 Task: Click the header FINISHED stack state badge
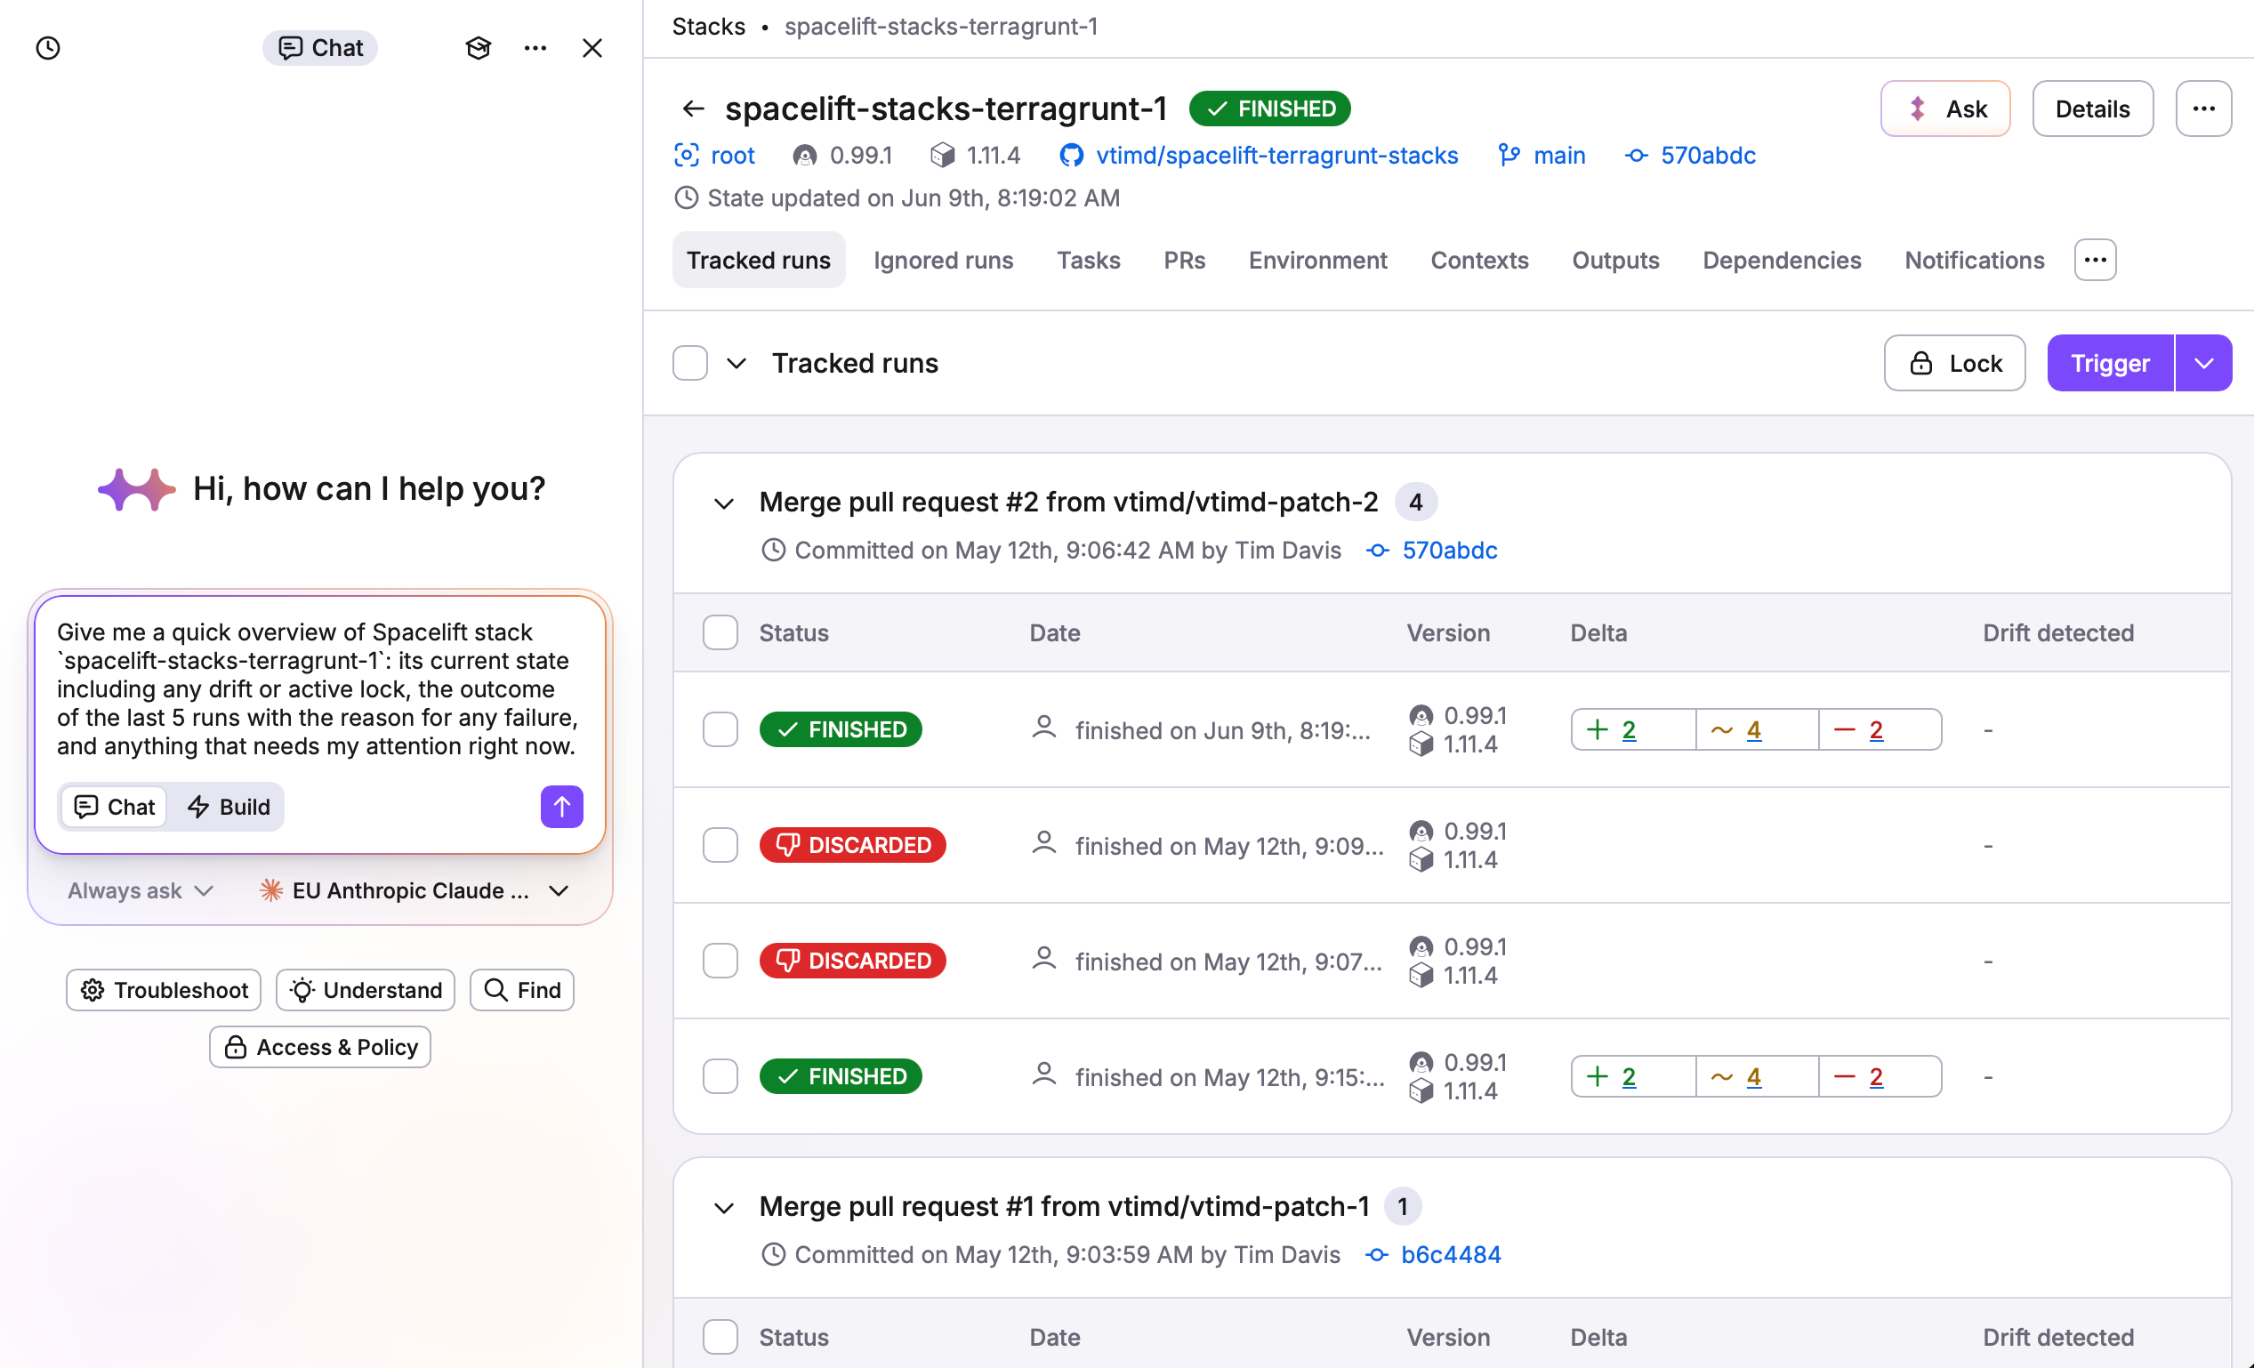point(1269,109)
